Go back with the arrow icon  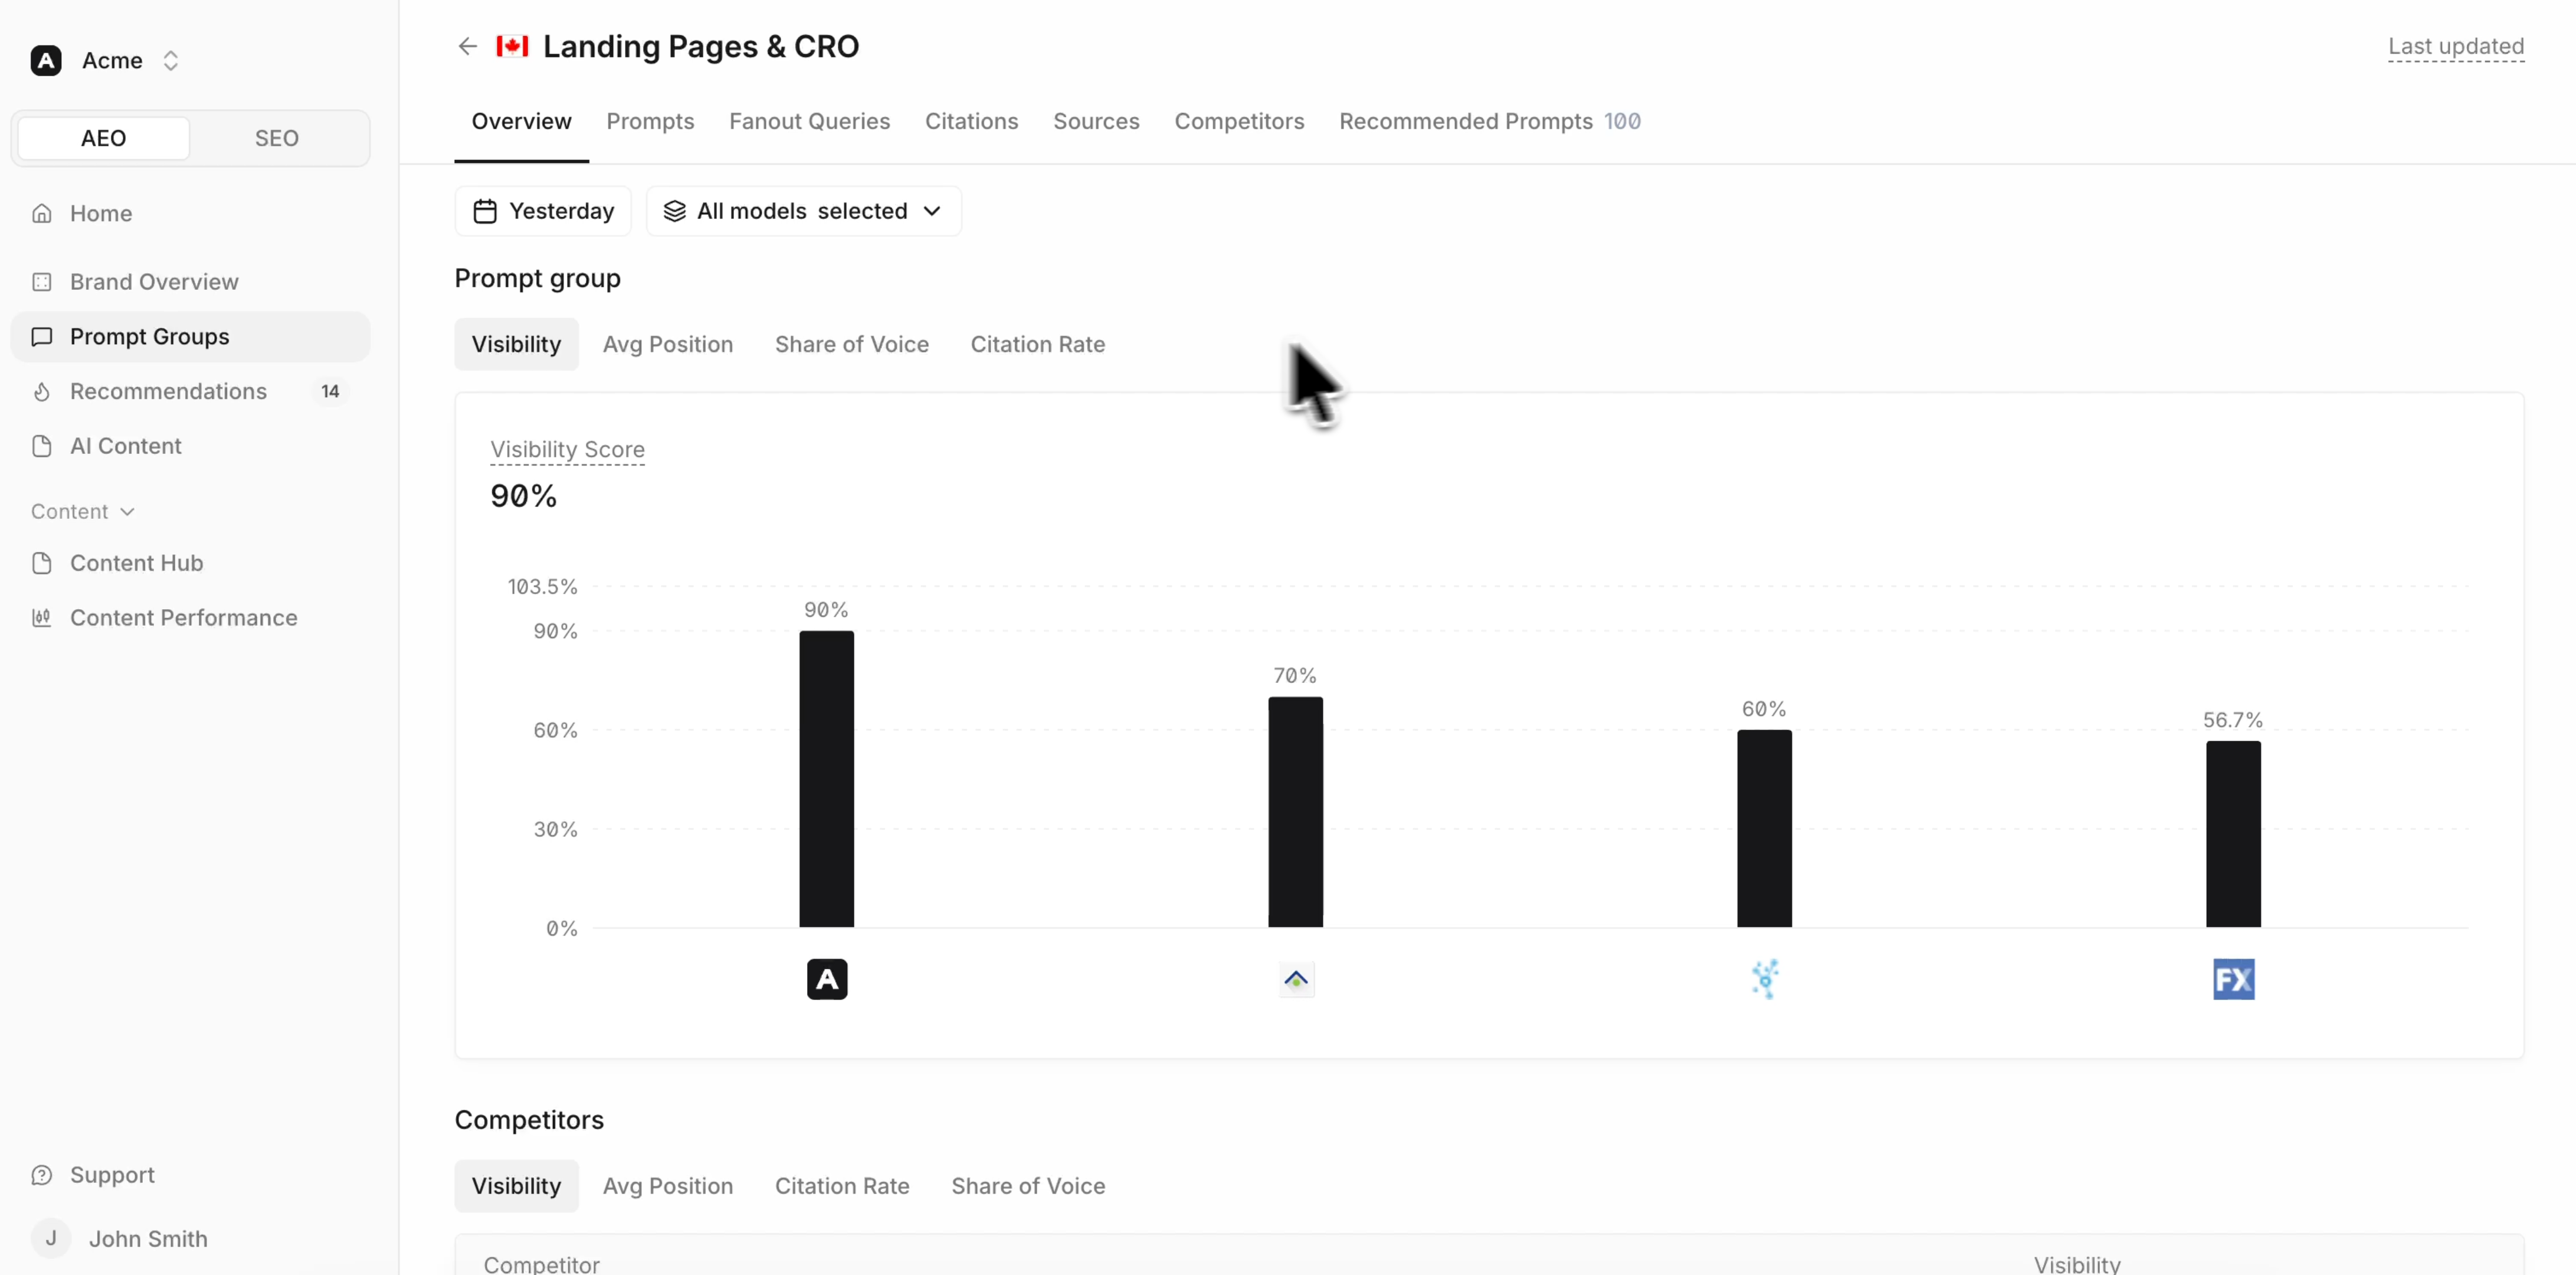click(467, 46)
